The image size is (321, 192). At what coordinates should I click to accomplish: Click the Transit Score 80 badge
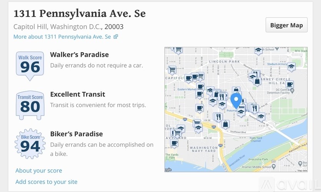30,104
